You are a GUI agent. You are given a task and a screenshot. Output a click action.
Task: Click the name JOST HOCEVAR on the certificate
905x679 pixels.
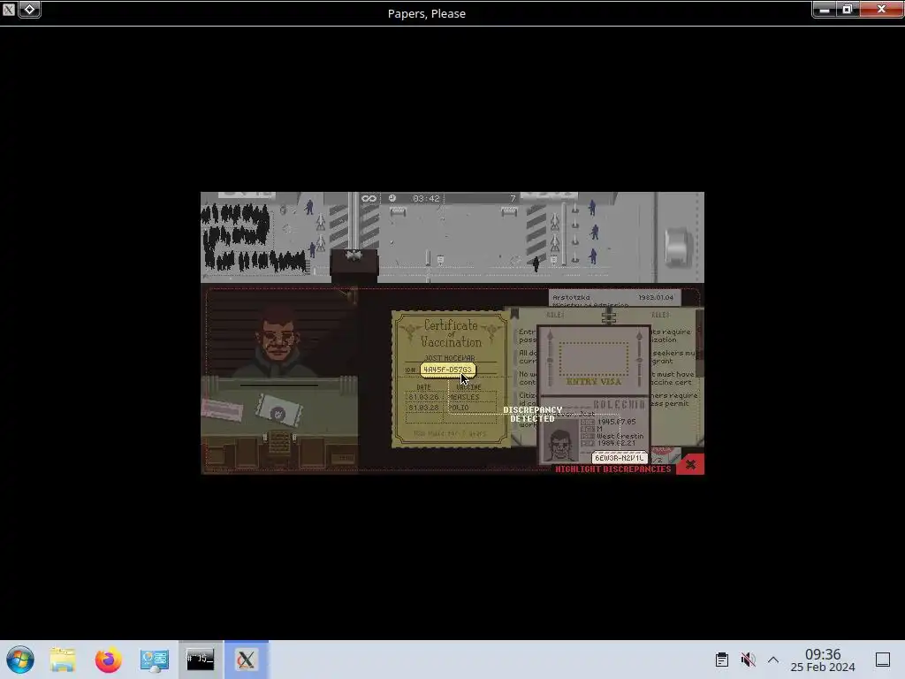coord(450,358)
